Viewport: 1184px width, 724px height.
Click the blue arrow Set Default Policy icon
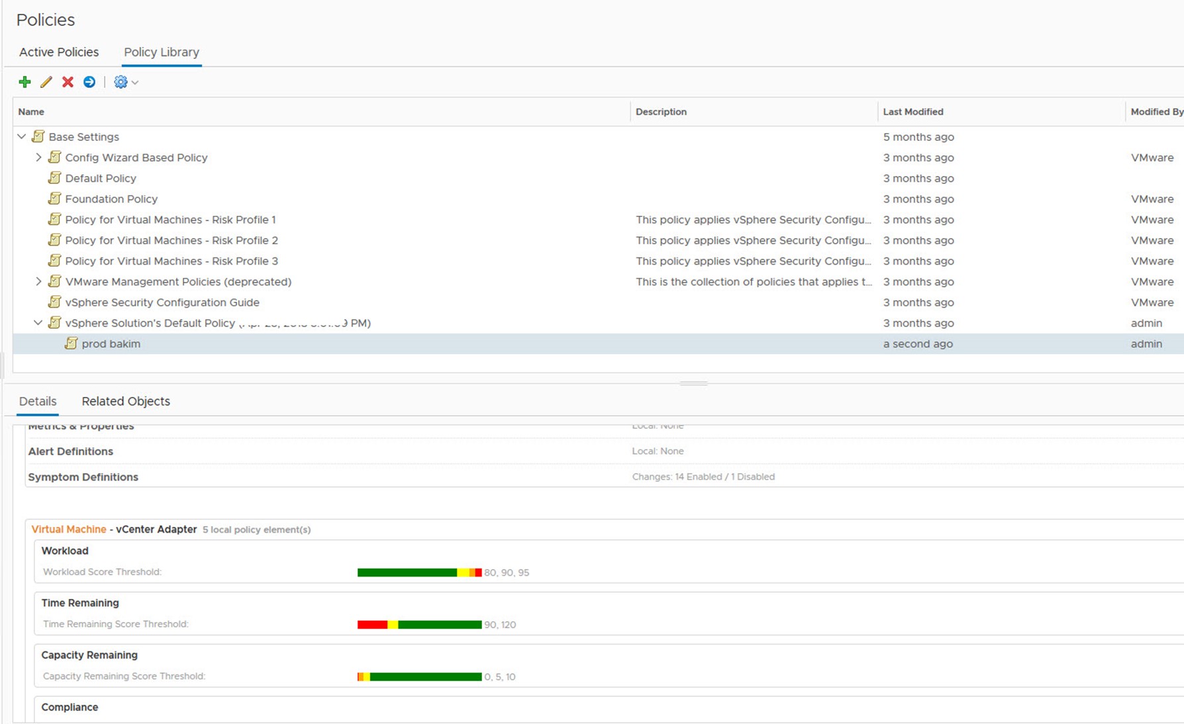(89, 82)
